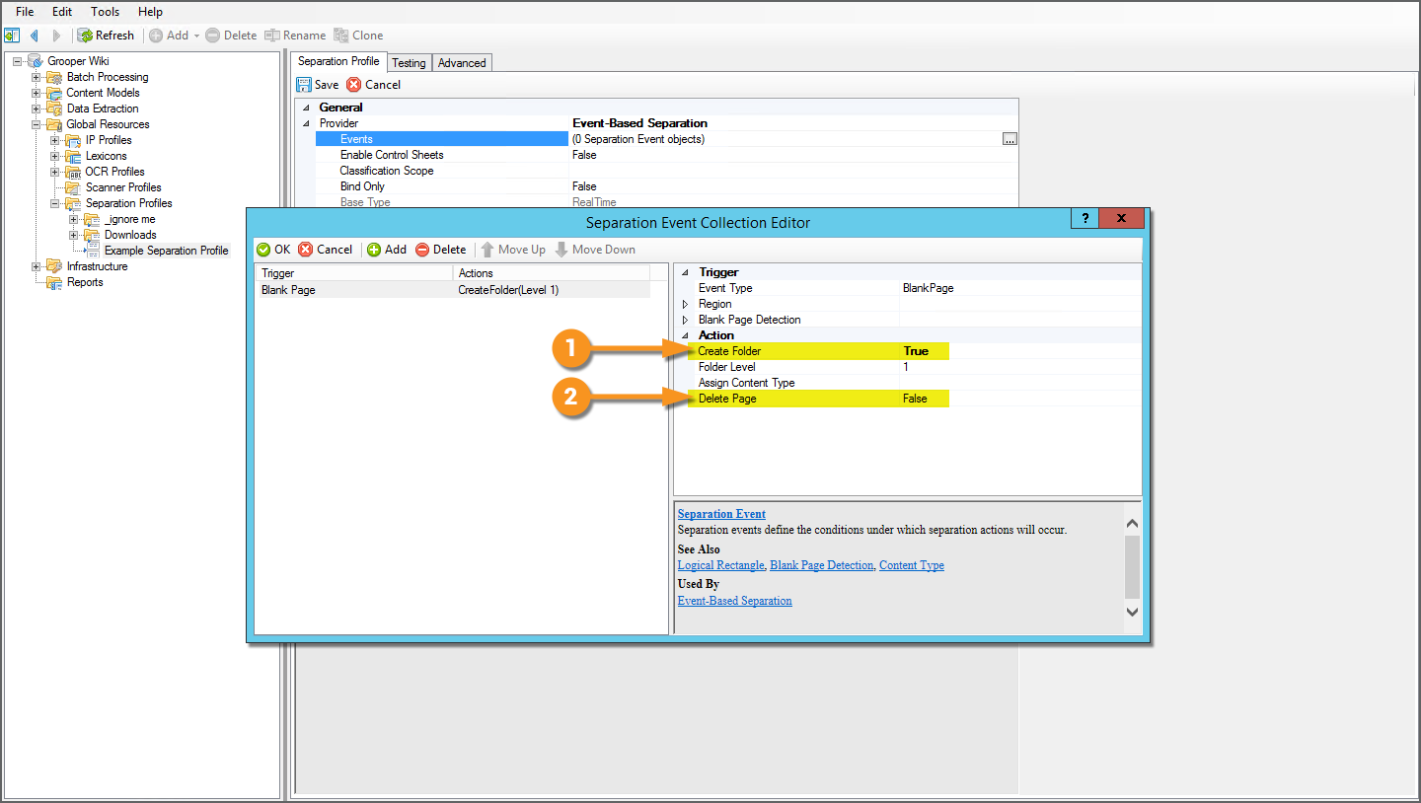Image resolution: width=1421 pixels, height=803 pixels.
Task: Click the help question mark button in the dialog
Action: pos(1084,219)
